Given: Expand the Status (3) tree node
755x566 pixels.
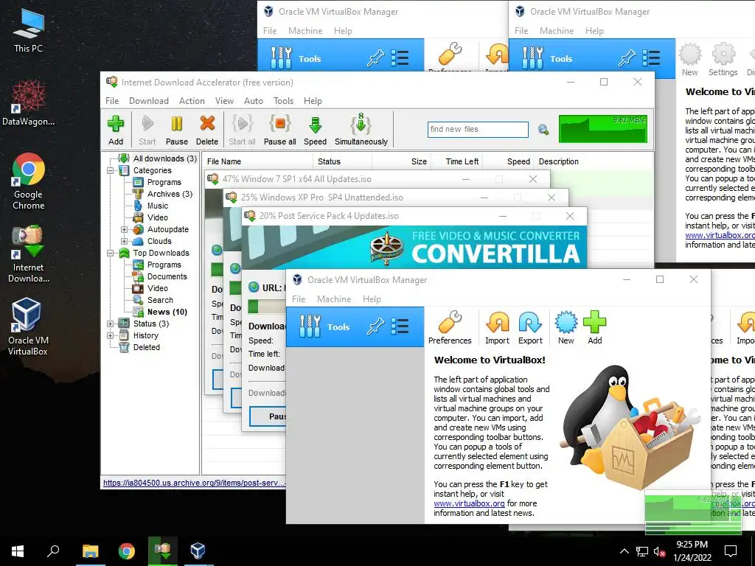Looking at the screenshot, I should (111, 324).
